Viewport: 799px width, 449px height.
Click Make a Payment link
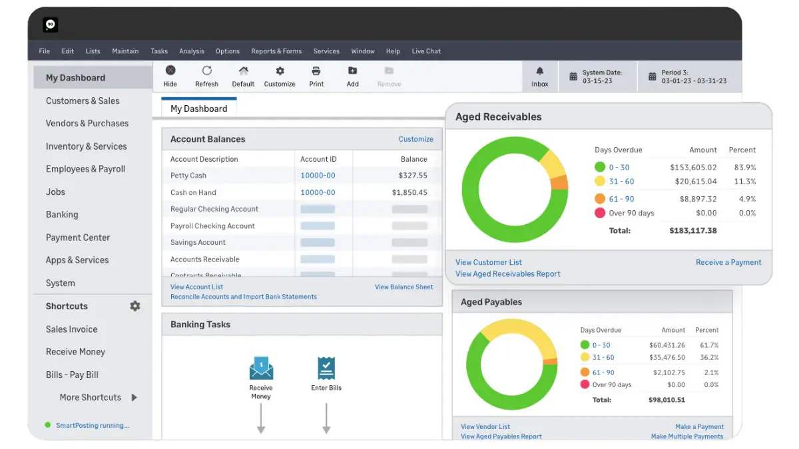pos(699,426)
